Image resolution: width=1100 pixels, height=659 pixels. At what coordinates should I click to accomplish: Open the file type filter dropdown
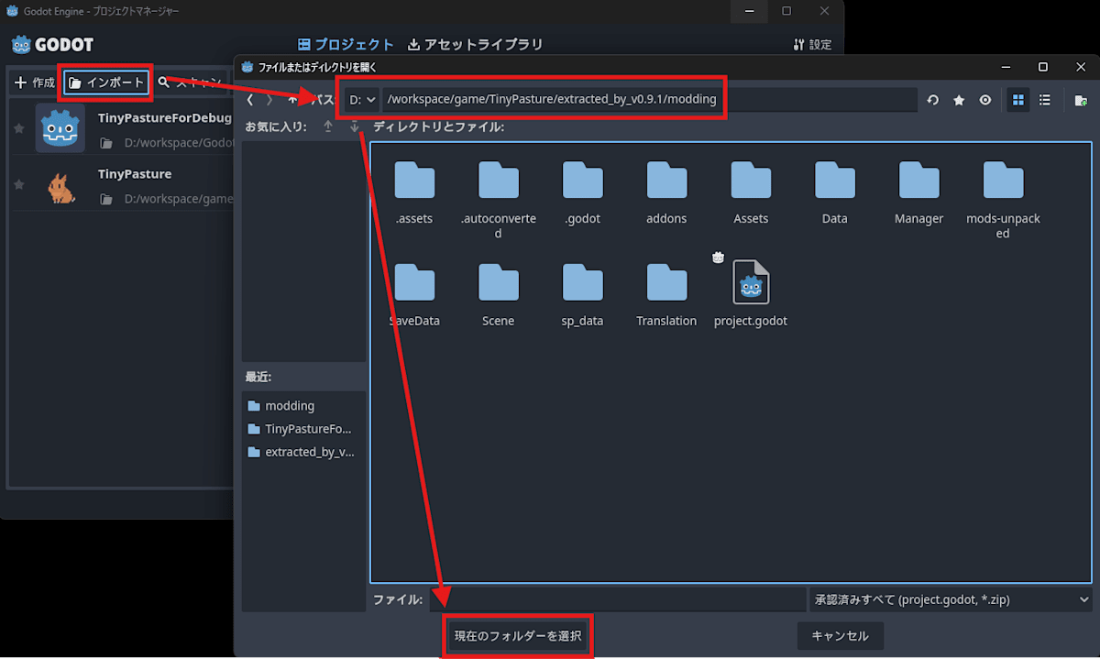951,599
